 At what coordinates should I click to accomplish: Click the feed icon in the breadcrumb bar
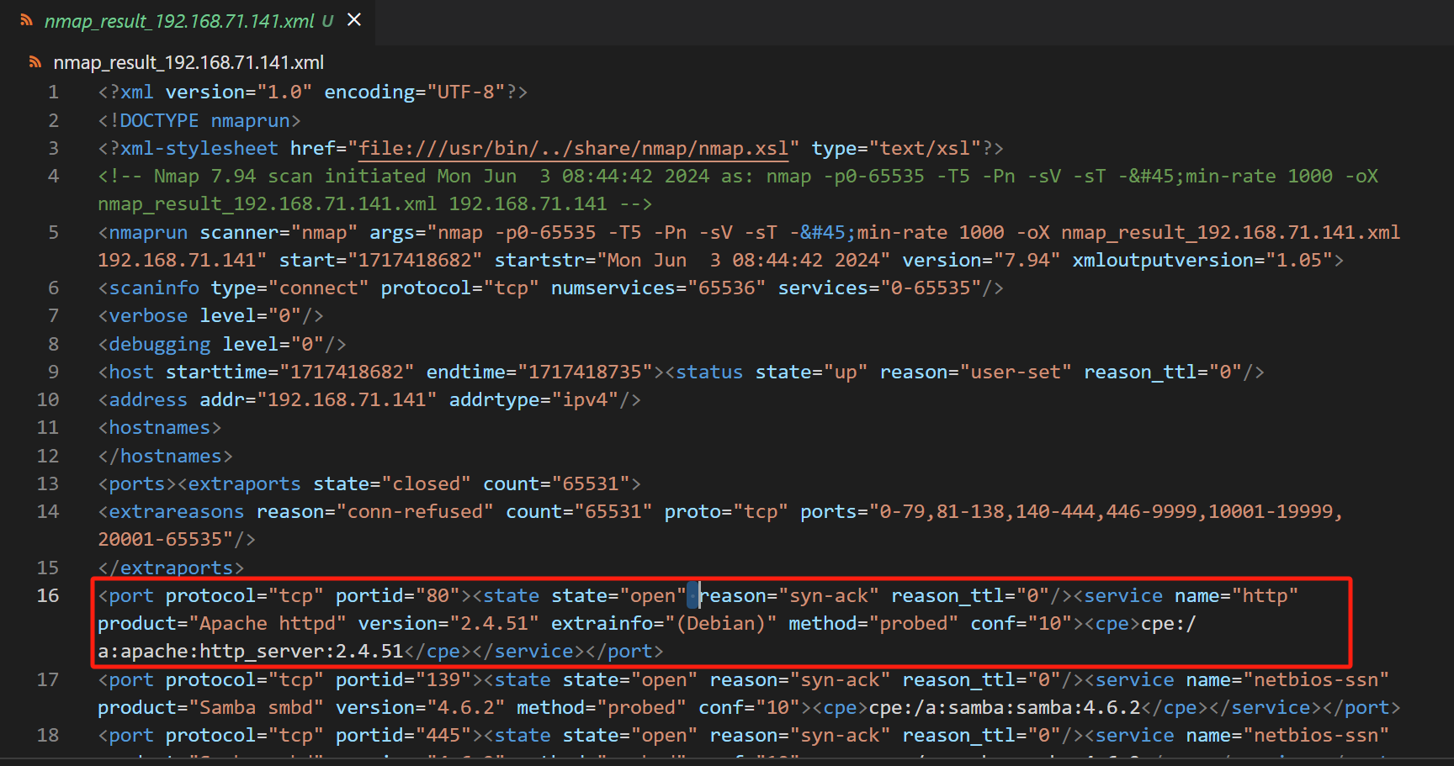coord(34,61)
